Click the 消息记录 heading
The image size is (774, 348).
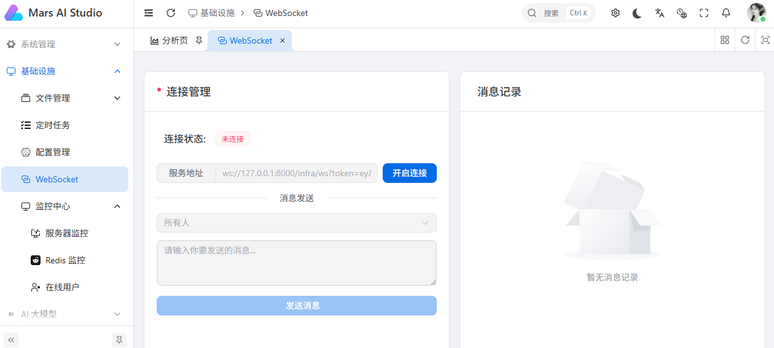pyautogui.click(x=499, y=92)
